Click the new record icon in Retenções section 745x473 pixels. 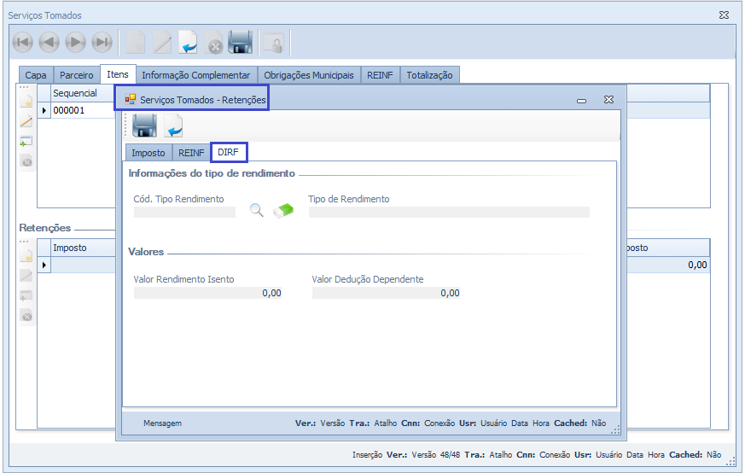click(26, 255)
